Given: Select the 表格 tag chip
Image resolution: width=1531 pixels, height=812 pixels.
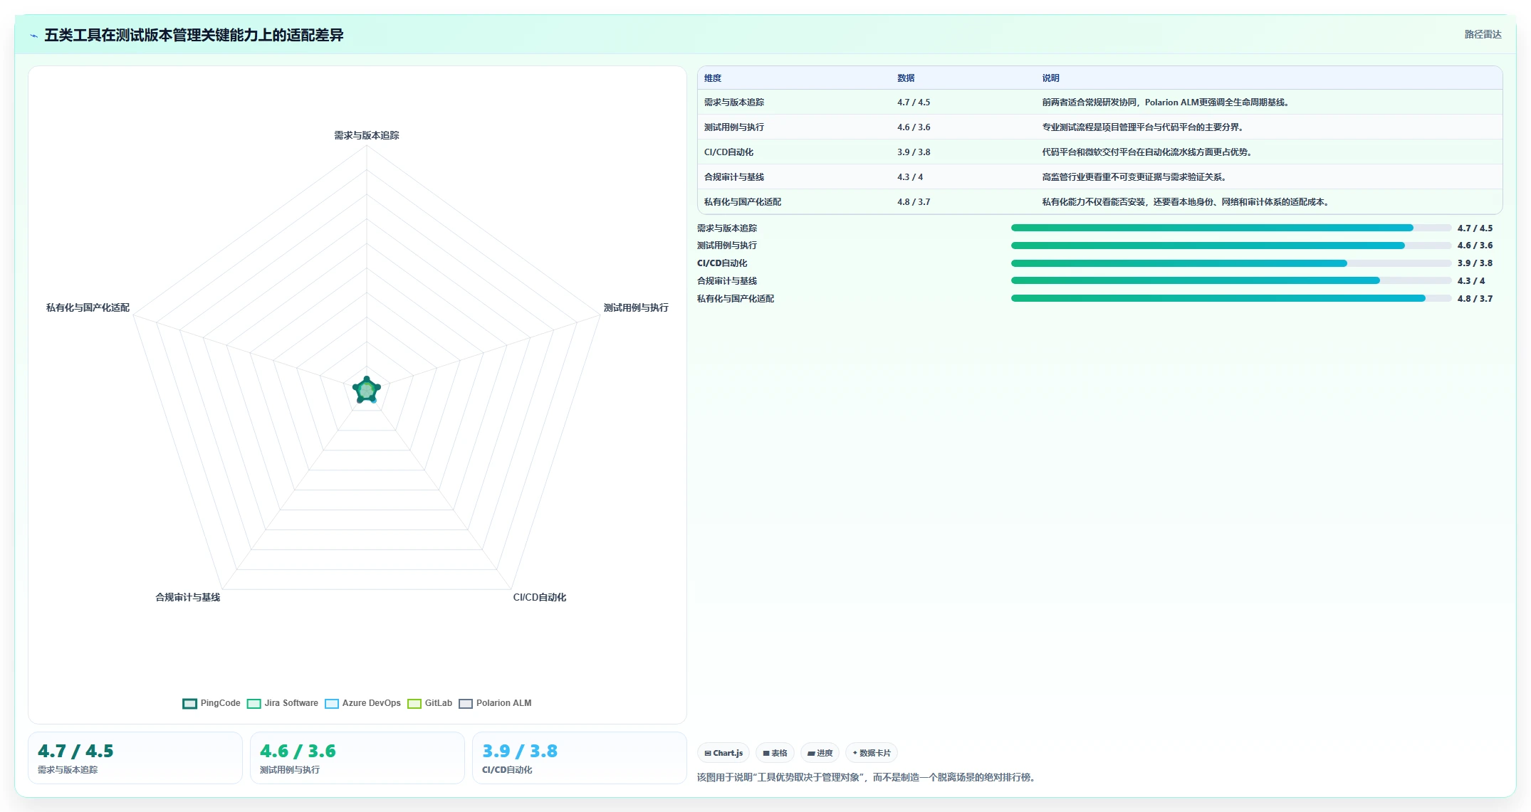Looking at the screenshot, I should click(775, 753).
